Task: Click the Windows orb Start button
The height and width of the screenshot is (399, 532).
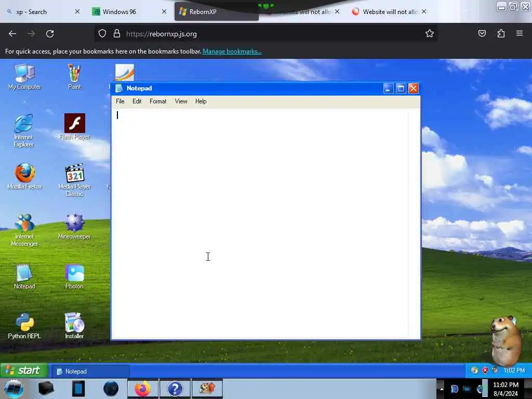Action: click(x=14, y=389)
